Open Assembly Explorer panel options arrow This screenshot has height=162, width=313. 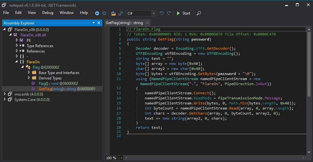(x=93, y=23)
